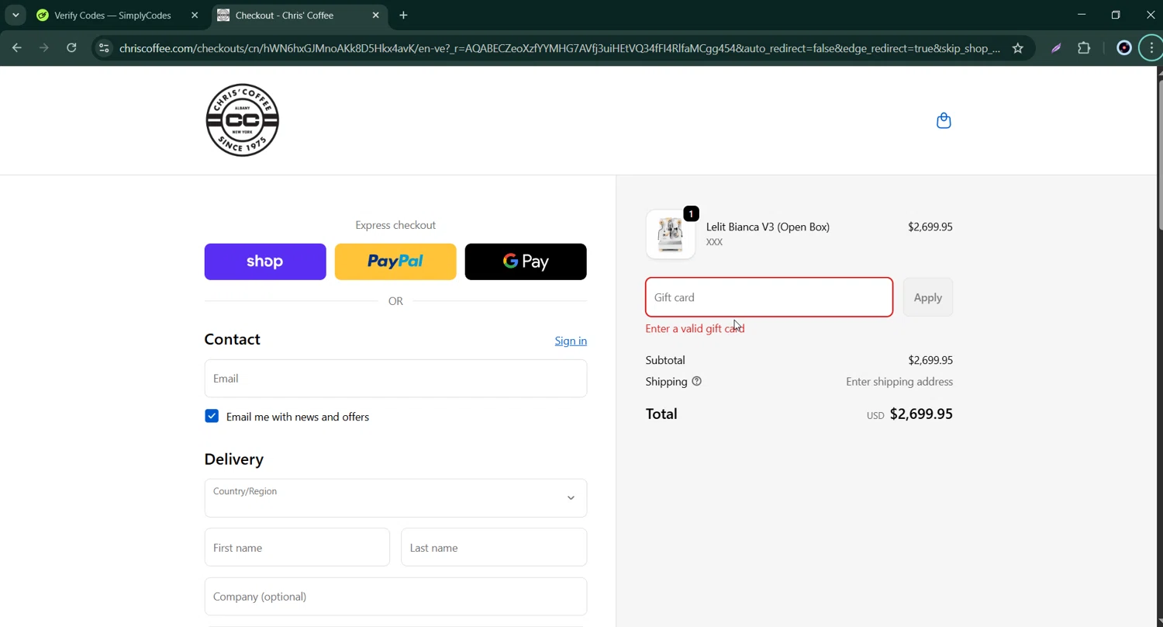View site information icon in address bar

pos(104,48)
